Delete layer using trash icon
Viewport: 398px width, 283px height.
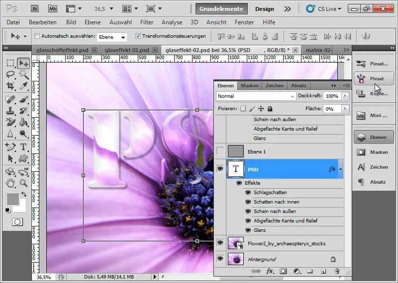click(x=337, y=271)
